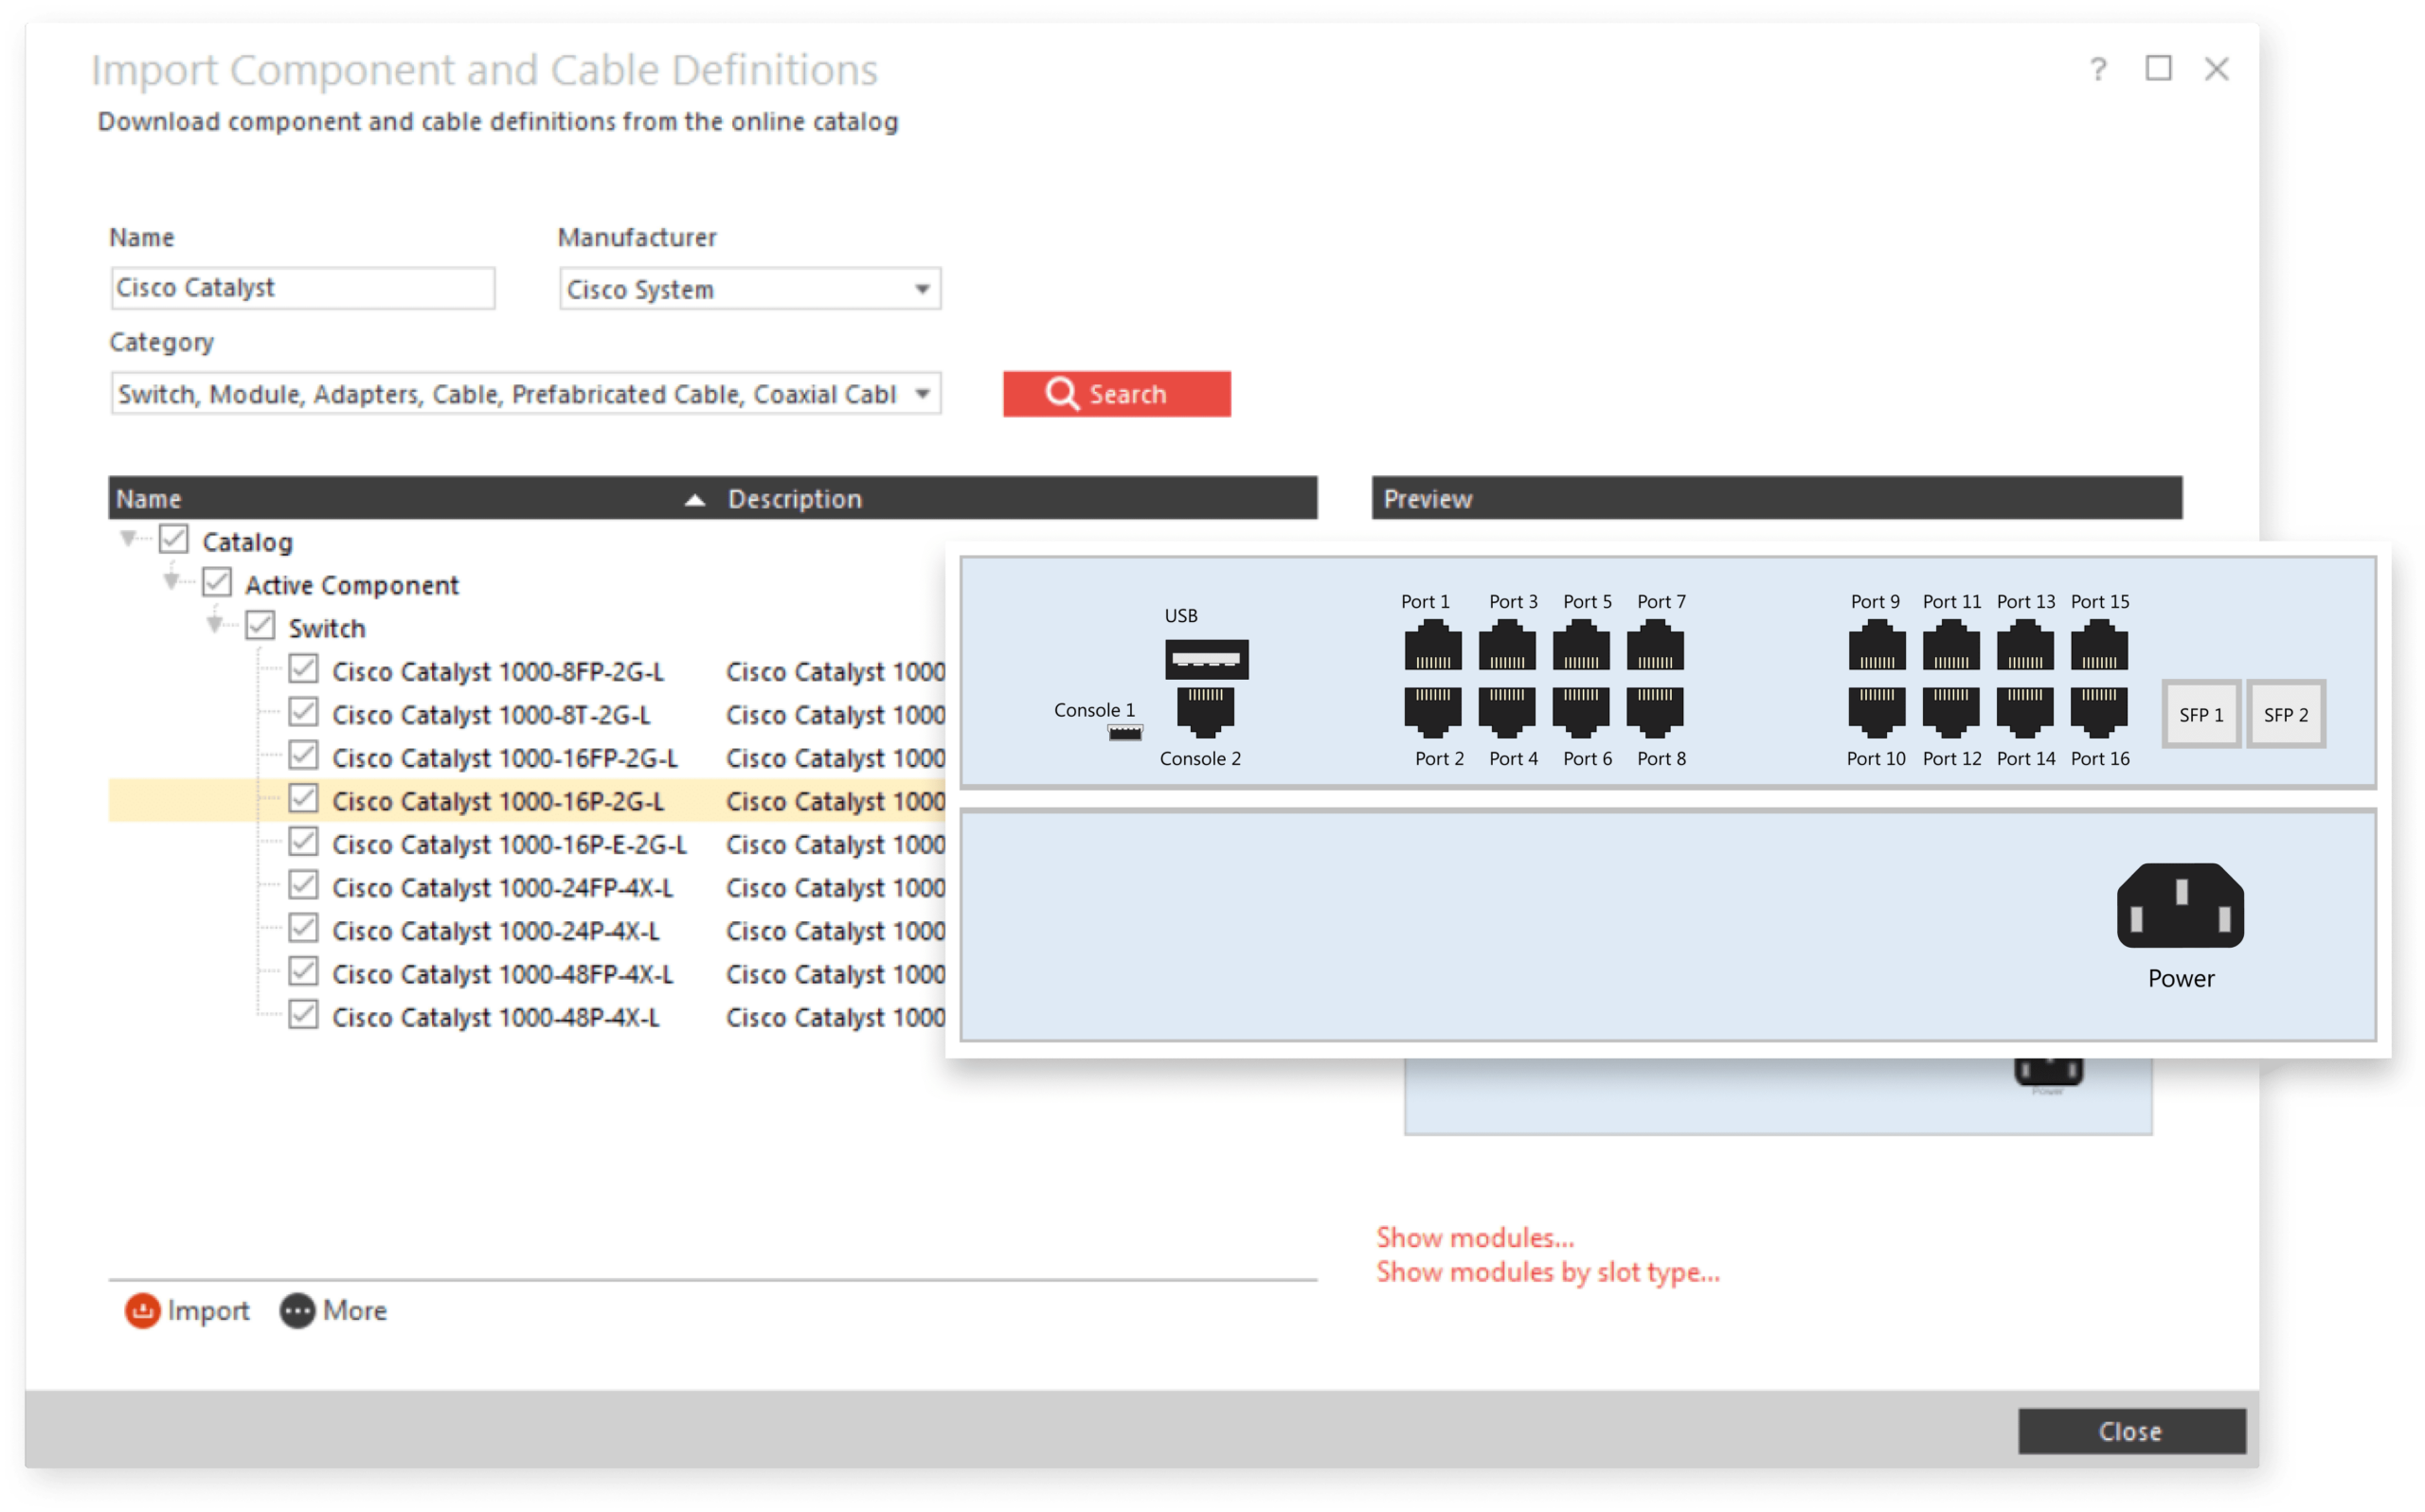Screen dimensions: 2425x1512
Task: Click the red Import icon
Action: tap(142, 1310)
